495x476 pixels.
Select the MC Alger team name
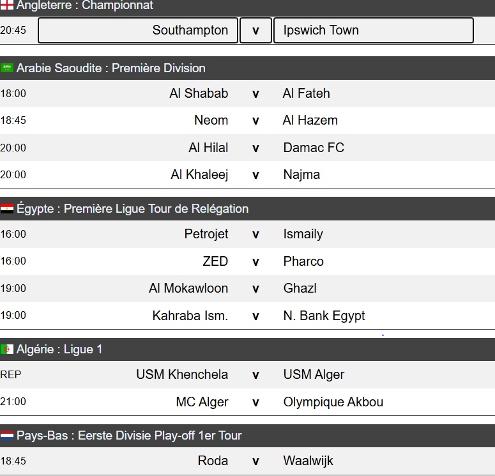pyautogui.click(x=202, y=402)
